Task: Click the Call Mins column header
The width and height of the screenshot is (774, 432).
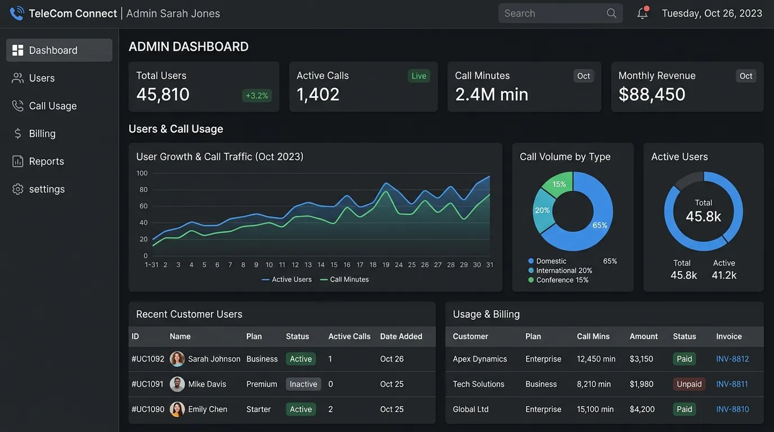Action: 593,336
